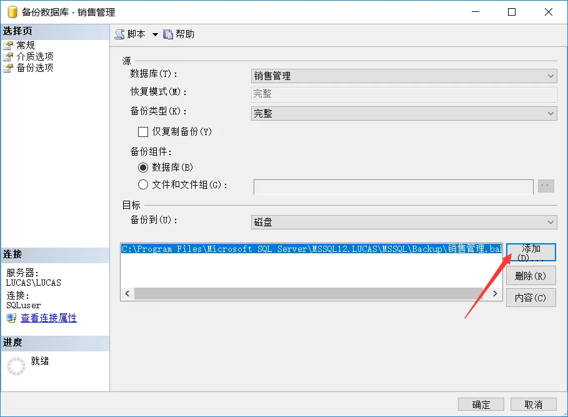
Task: Open the 备份到 dropdown showing 磁盘
Action: coord(404,222)
